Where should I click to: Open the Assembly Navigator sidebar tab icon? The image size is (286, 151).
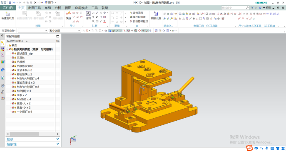2,43
